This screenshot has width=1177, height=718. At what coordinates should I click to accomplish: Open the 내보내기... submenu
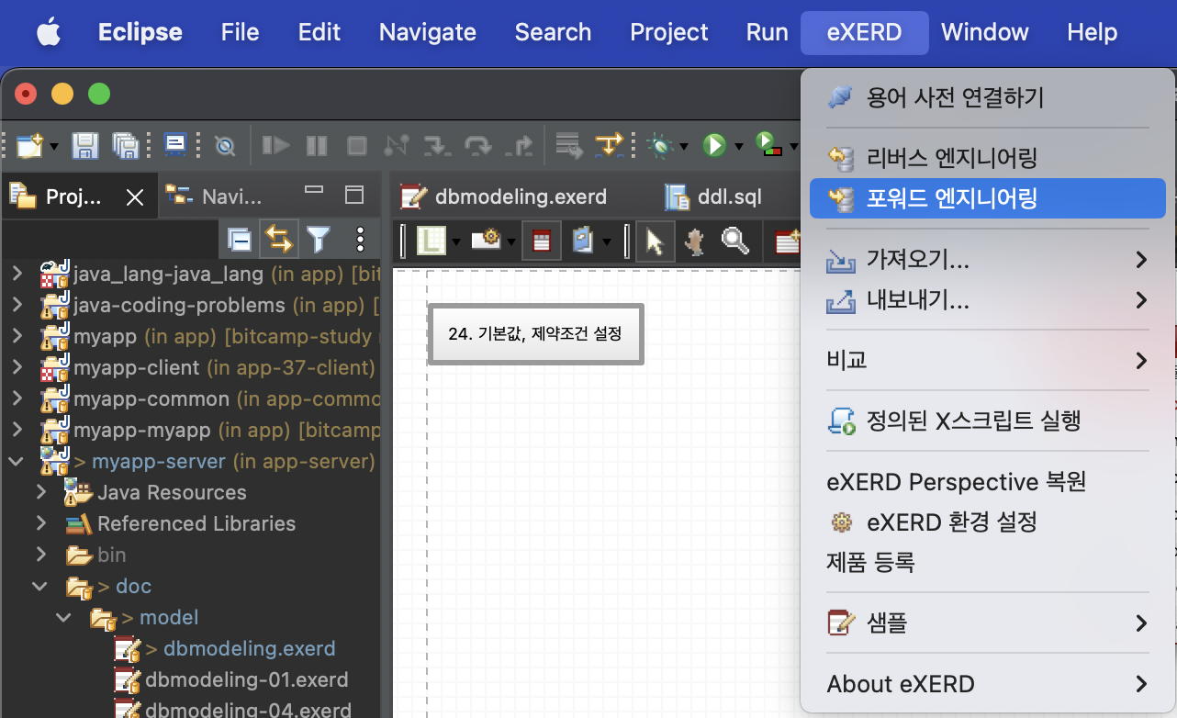pyautogui.click(x=988, y=300)
